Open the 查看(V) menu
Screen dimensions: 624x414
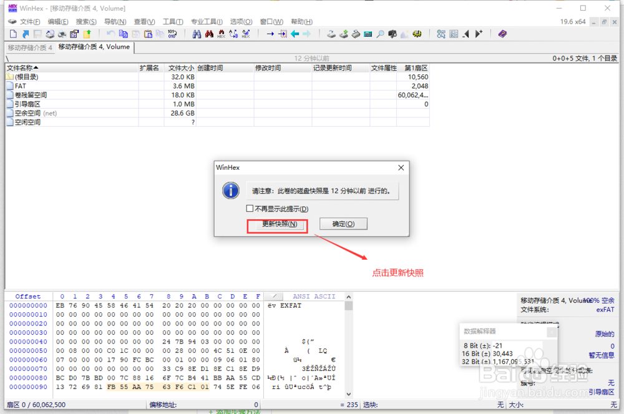[x=145, y=21]
